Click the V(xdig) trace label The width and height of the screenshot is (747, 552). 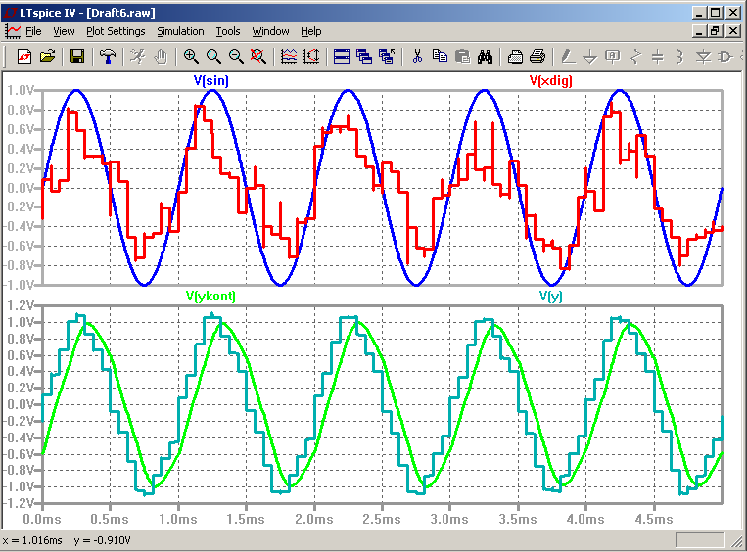pos(550,81)
